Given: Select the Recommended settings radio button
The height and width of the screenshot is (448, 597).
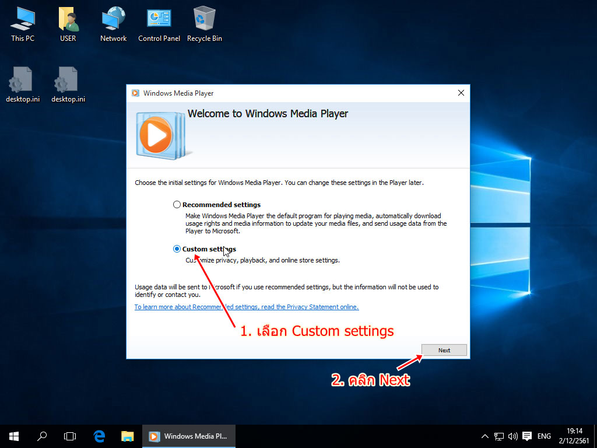Looking at the screenshot, I should (x=177, y=205).
